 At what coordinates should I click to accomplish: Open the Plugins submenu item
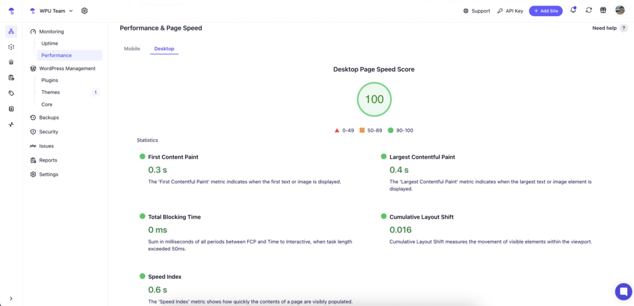[x=50, y=80]
